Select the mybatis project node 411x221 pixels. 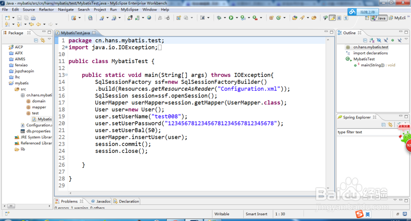[x=19, y=83]
